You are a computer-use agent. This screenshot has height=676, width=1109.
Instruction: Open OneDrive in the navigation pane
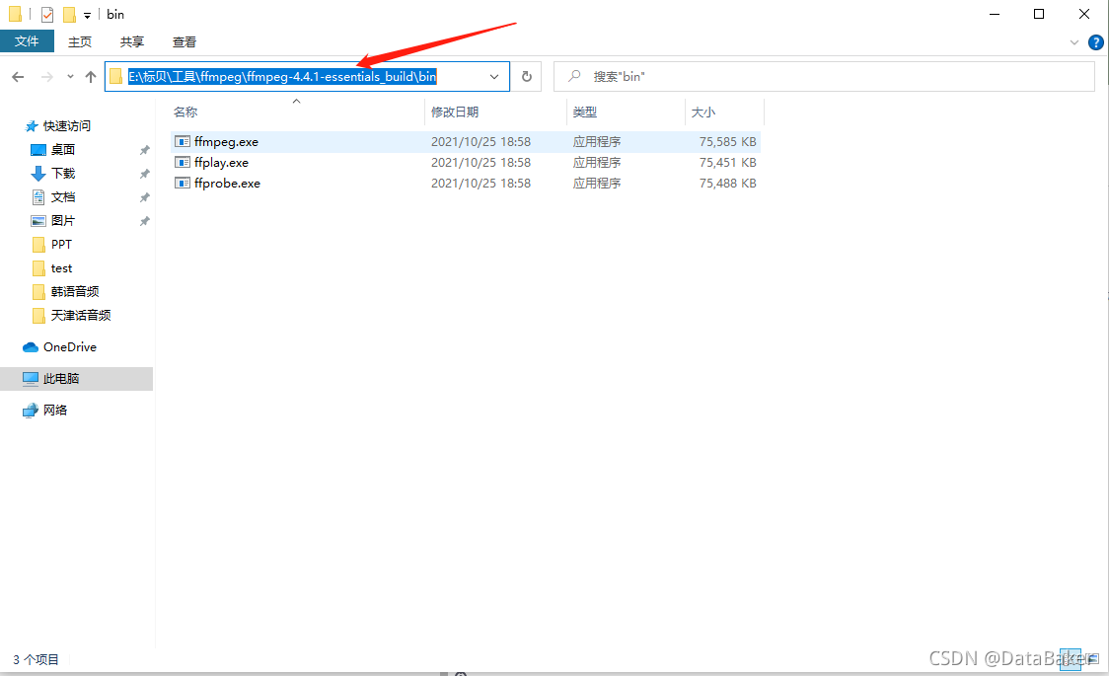coord(69,347)
